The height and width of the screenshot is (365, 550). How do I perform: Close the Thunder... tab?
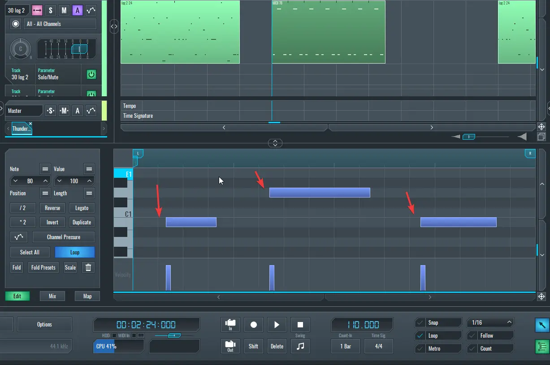coord(30,124)
